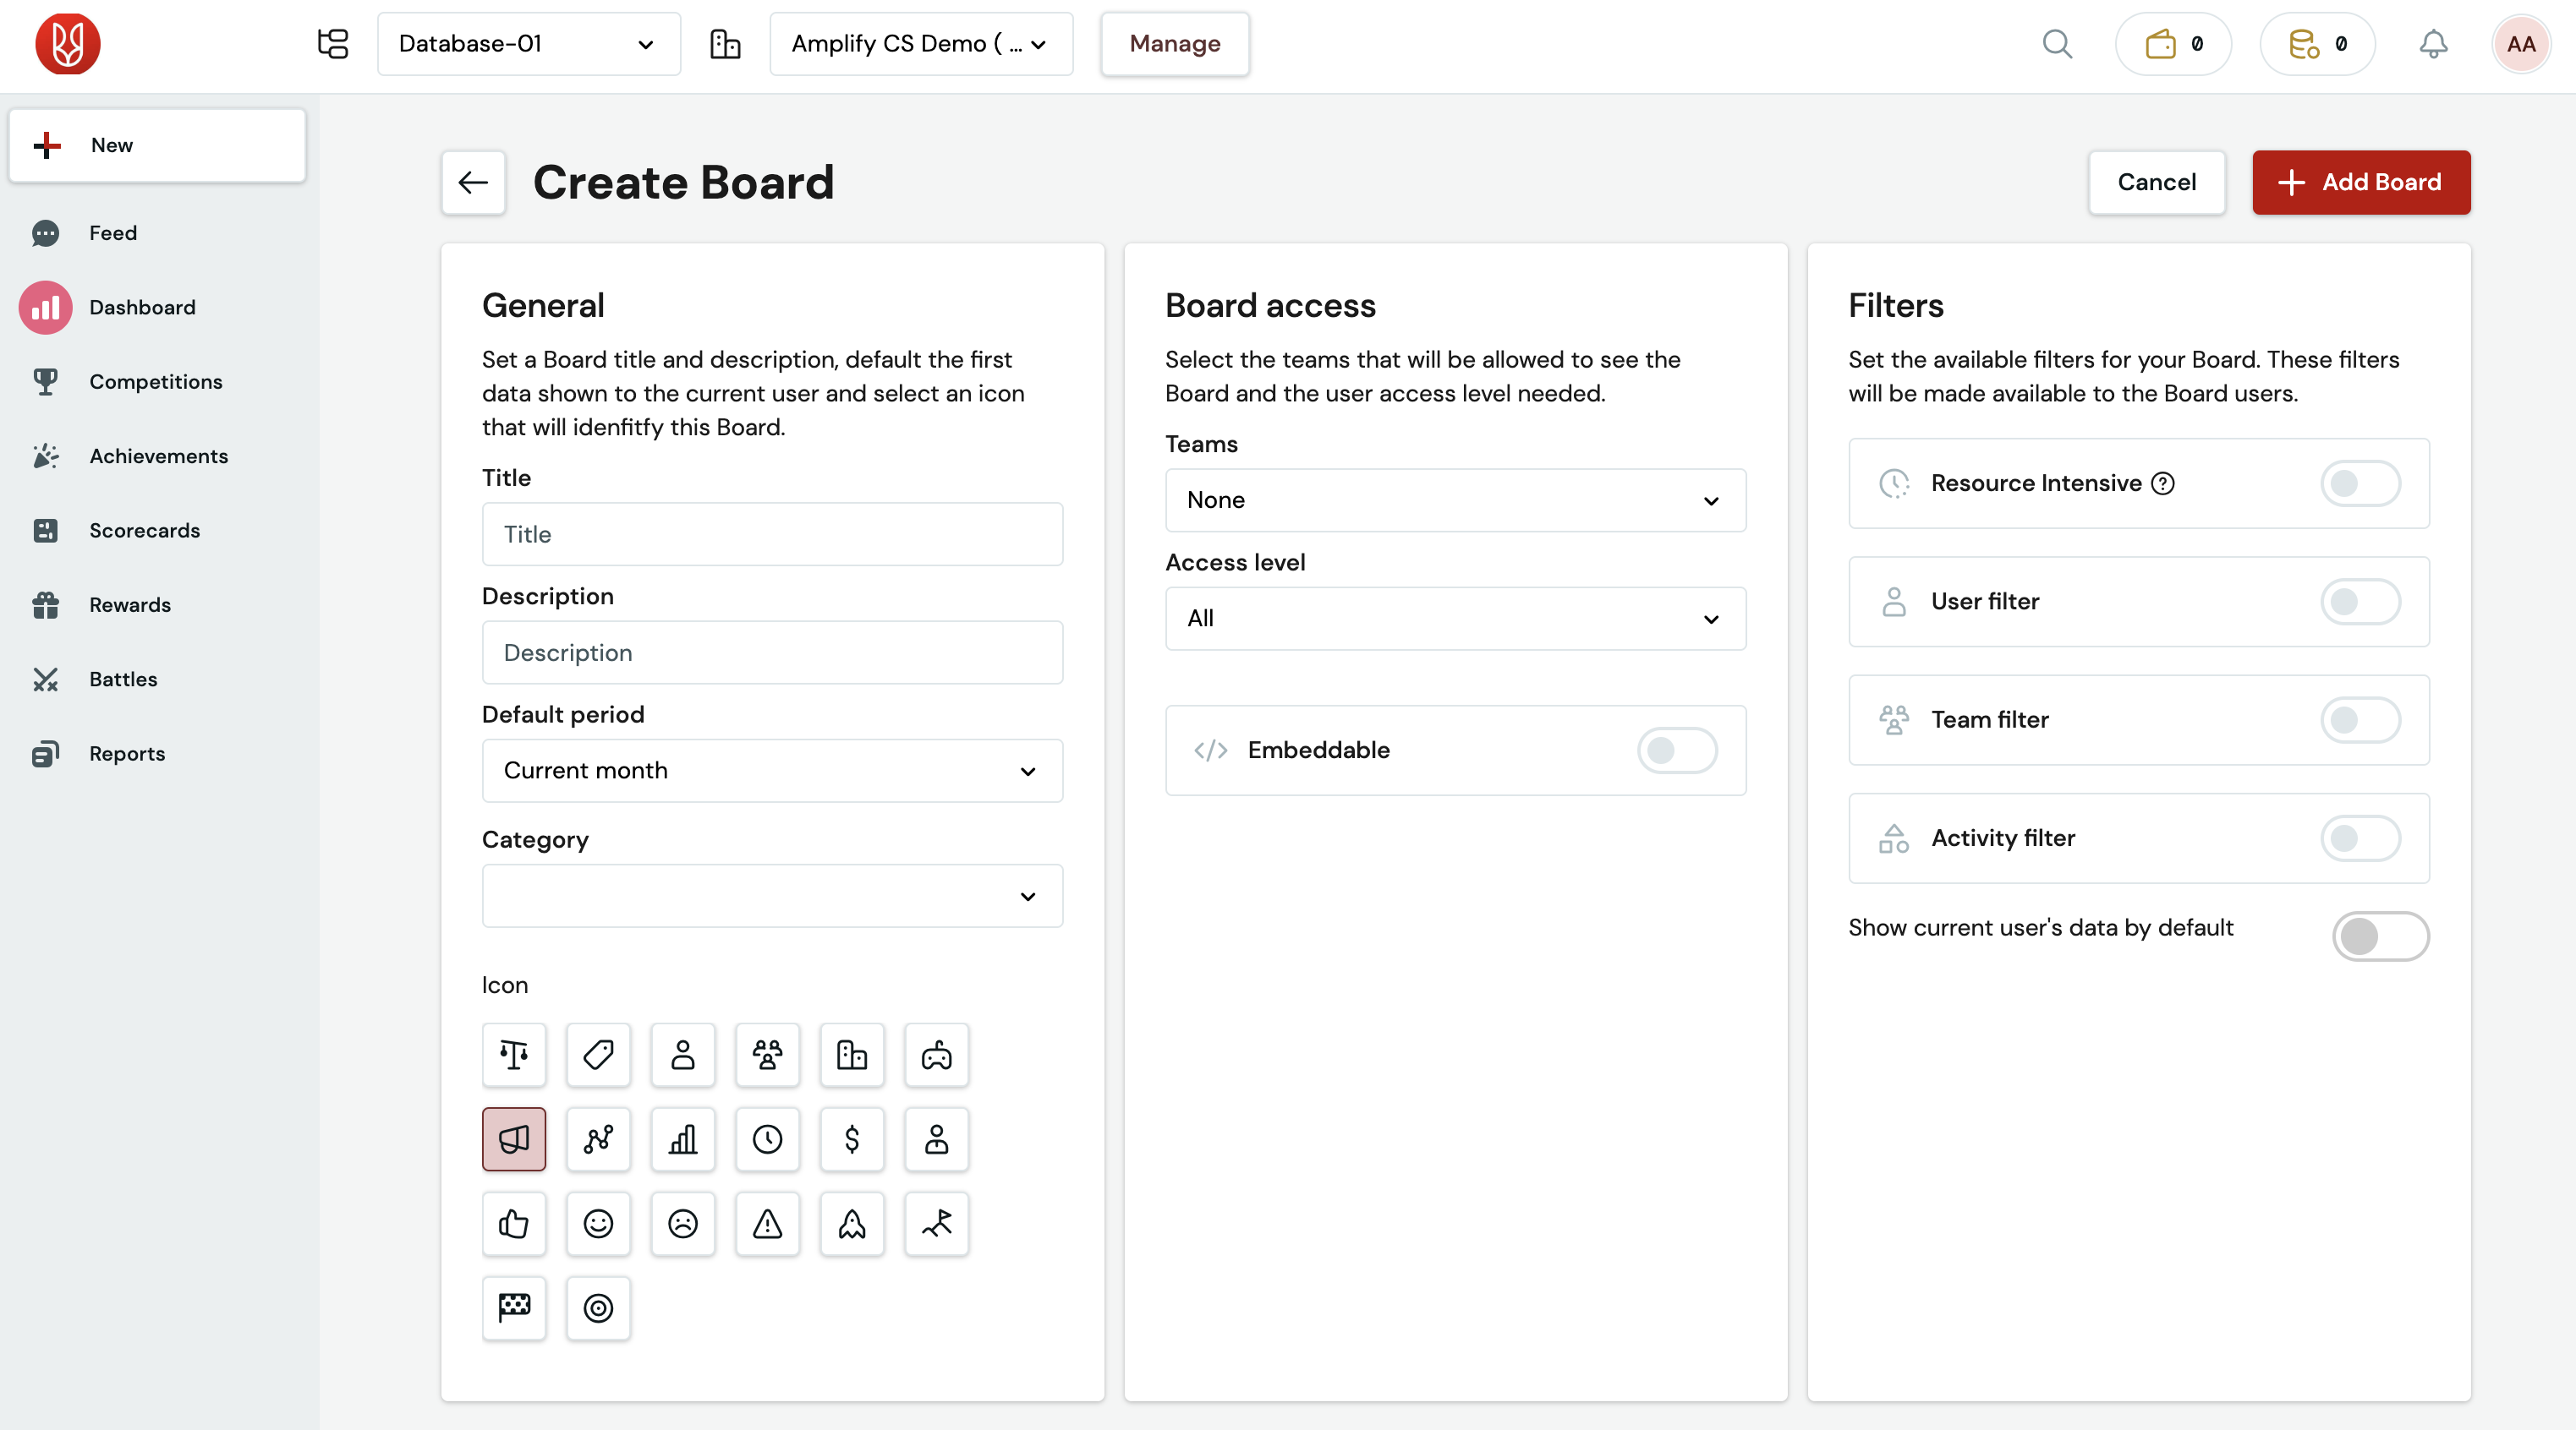Viewport: 2576px width, 1430px height.
Task: Pick the person icon beside the dollar sign
Action: (936, 1138)
